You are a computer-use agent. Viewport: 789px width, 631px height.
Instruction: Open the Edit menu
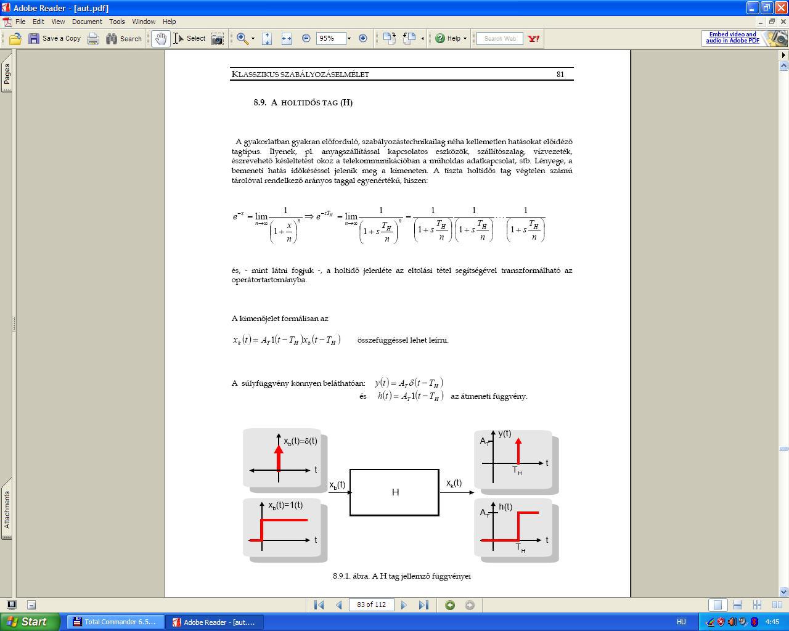(x=38, y=22)
